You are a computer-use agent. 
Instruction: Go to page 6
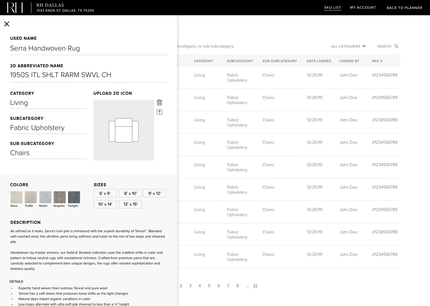click(x=219, y=286)
